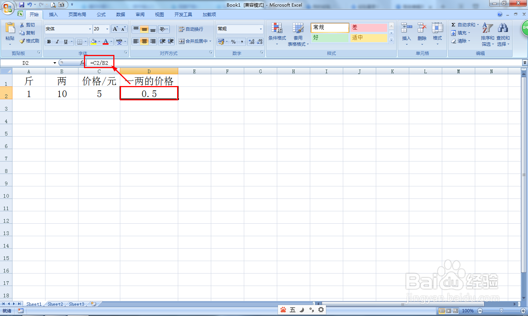Apply cell borders icon
Image resolution: width=528 pixels, height=316 pixels.
[80, 42]
